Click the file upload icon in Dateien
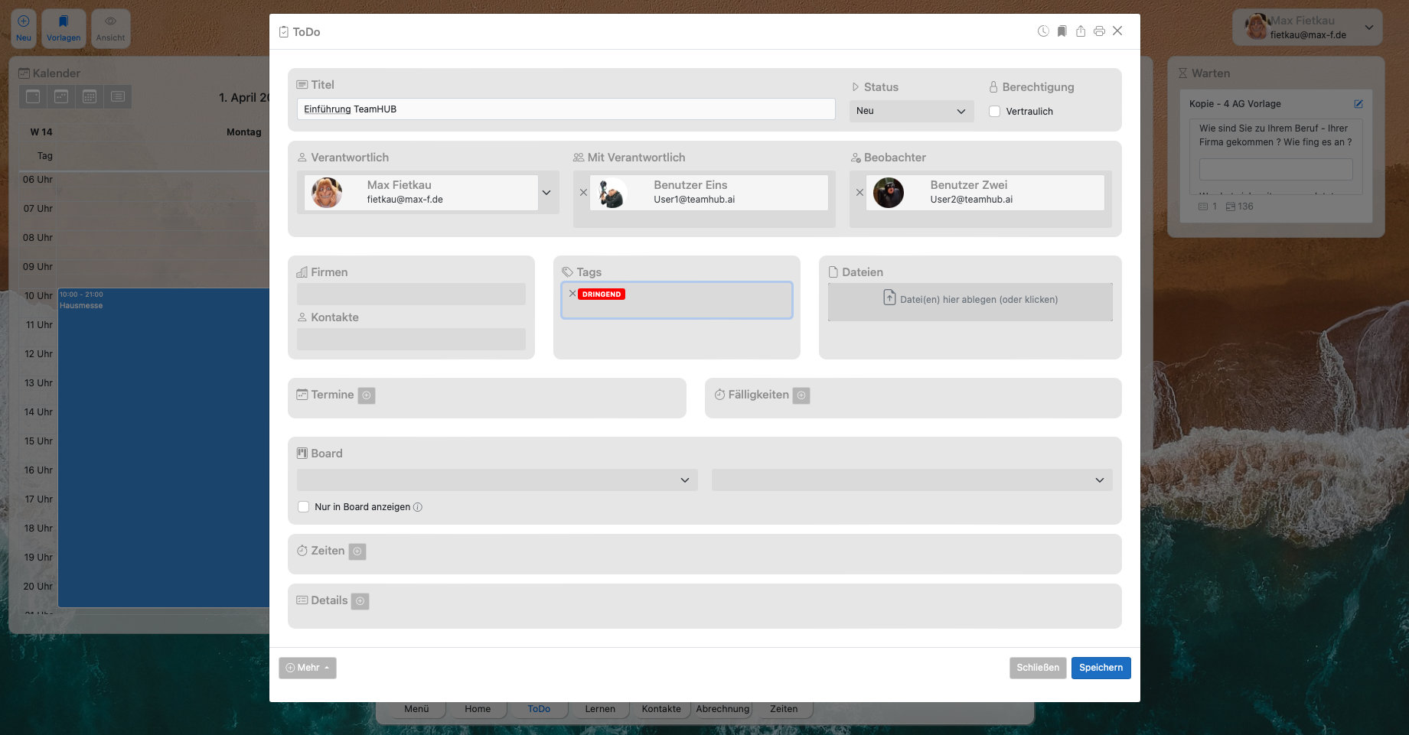The height and width of the screenshot is (735, 1409). (889, 298)
